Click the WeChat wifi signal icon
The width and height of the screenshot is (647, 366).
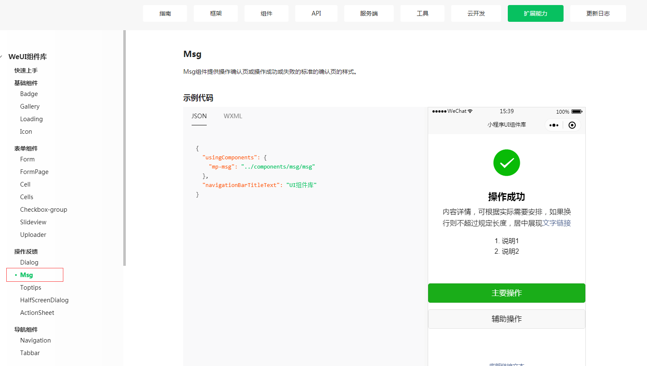click(470, 111)
